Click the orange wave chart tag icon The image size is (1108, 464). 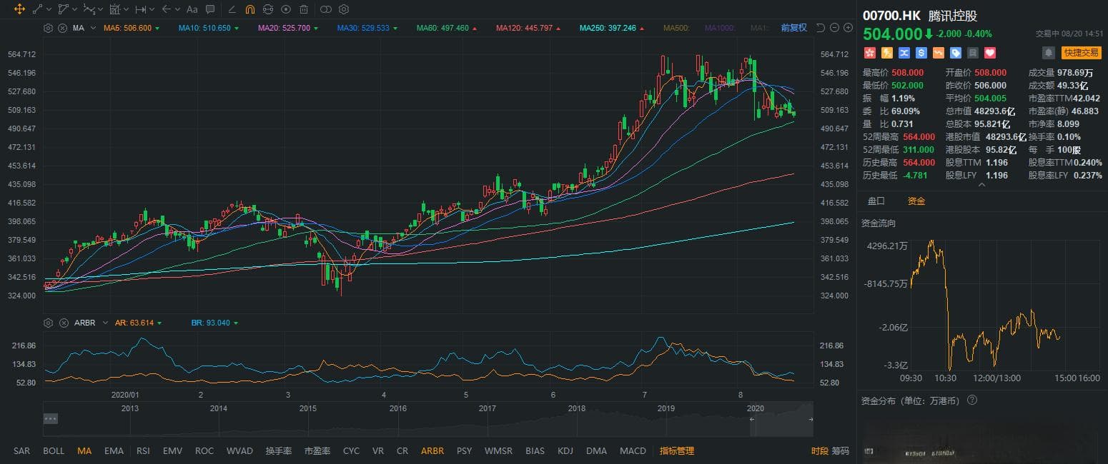tap(939, 53)
